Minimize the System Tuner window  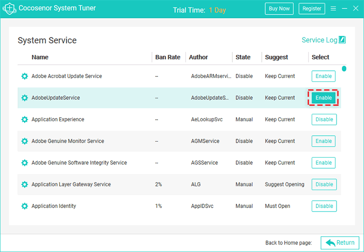pyautogui.click(x=345, y=8)
